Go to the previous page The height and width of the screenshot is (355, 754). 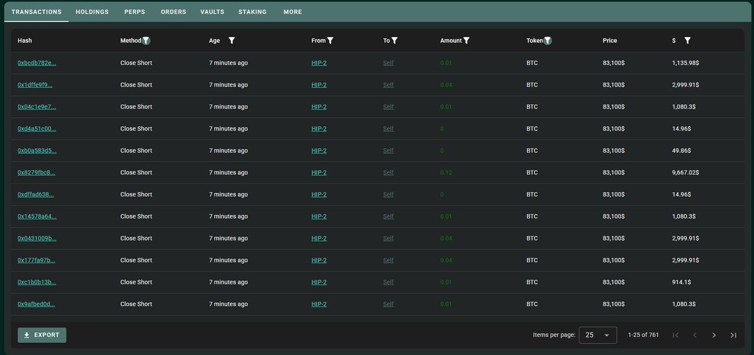695,335
